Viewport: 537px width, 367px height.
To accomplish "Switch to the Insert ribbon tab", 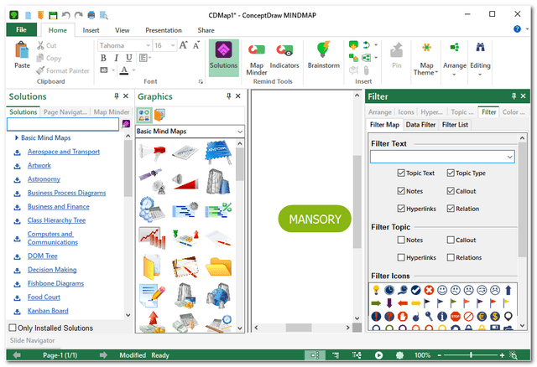I will pos(91,30).
